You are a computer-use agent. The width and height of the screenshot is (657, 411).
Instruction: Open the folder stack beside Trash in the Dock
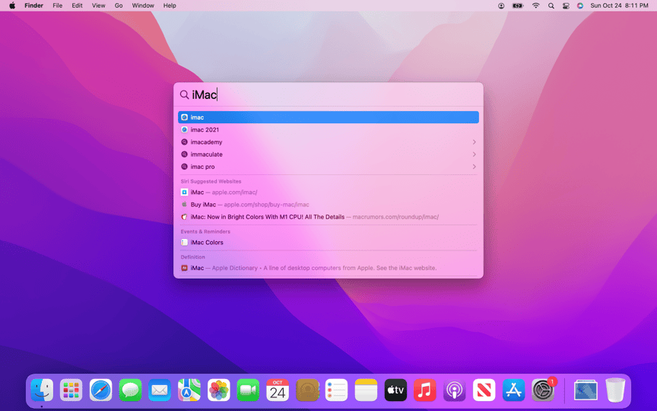click(x=586, y=390)
